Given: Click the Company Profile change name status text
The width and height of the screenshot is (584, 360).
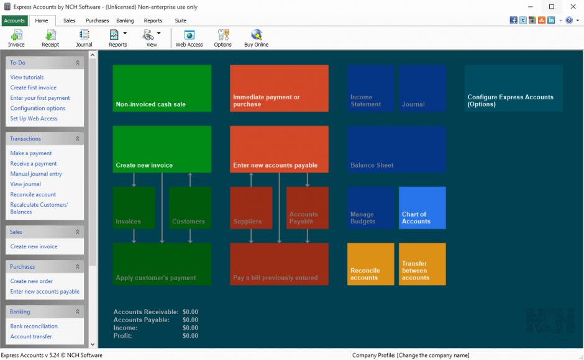Looking at the screenshot, I should click(411, 355).
